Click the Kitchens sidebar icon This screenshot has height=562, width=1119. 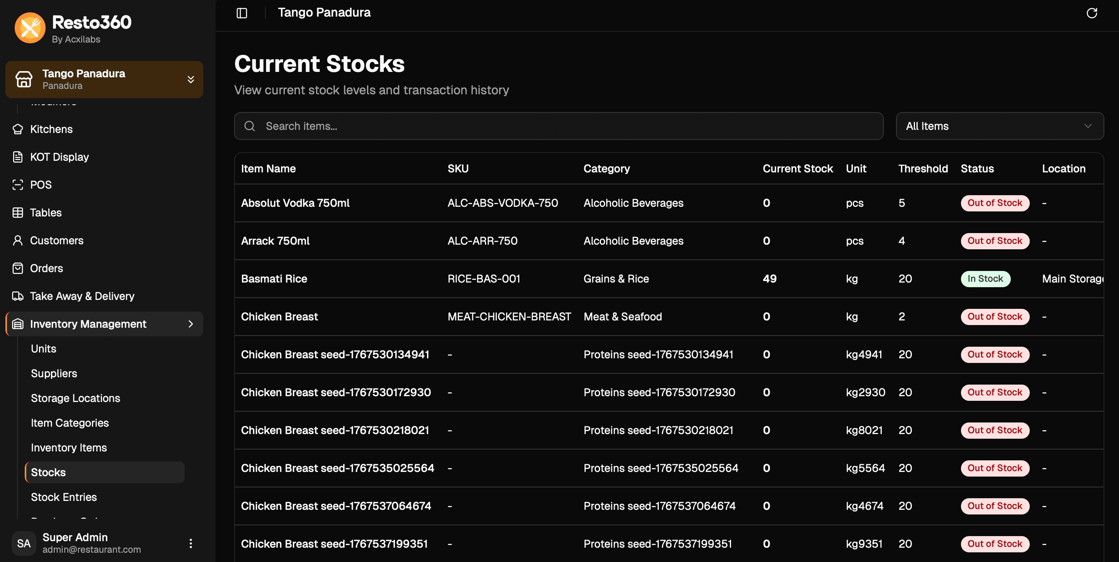pos(17,129)
